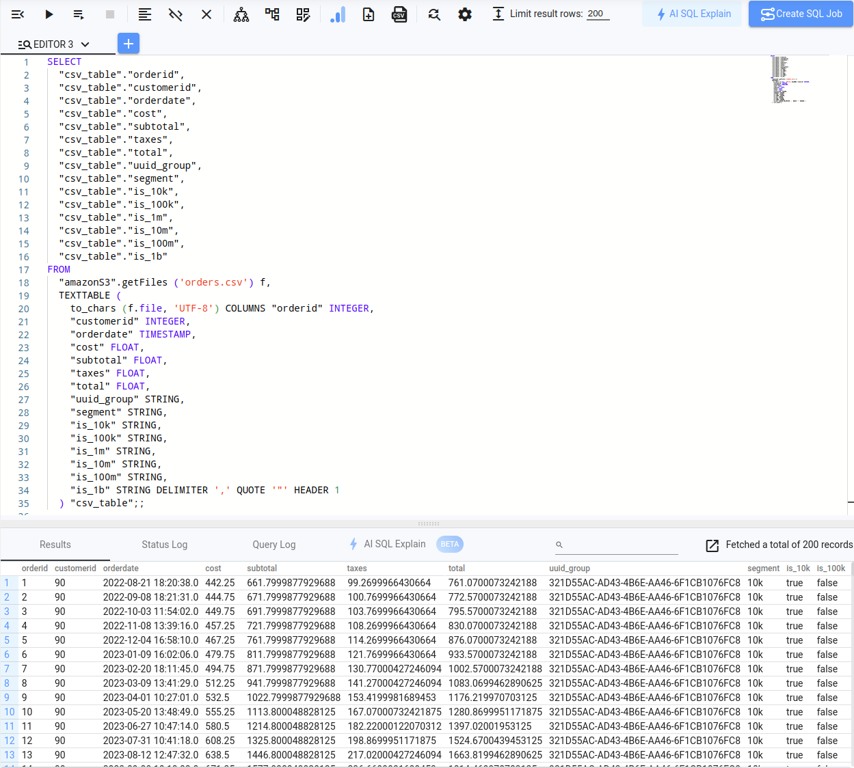This screenshot has height=768, width=854.
Task: Click Create SQL Job button
Action: pyautogui.click(x=801, y=14)
